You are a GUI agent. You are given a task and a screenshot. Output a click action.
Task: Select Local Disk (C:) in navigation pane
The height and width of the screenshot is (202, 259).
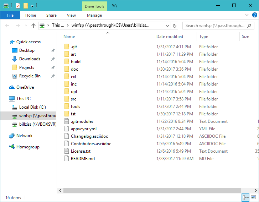point(32,107)
